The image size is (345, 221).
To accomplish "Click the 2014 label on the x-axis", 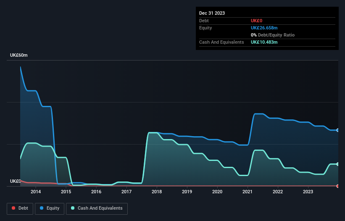I will [x=36, y=192].
